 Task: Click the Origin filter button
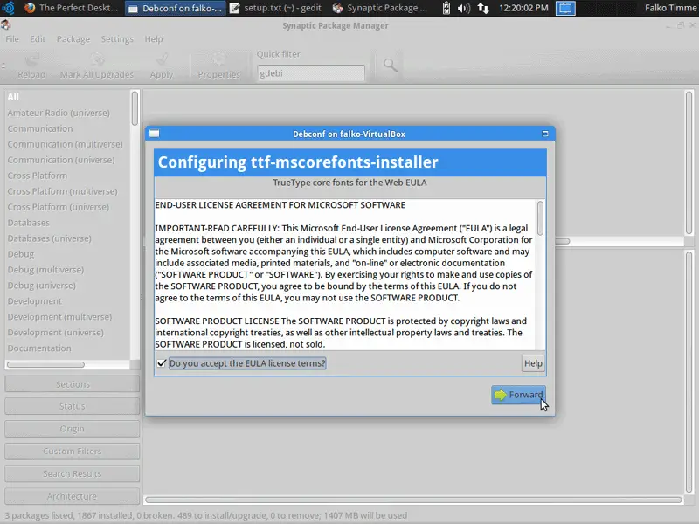73,429
